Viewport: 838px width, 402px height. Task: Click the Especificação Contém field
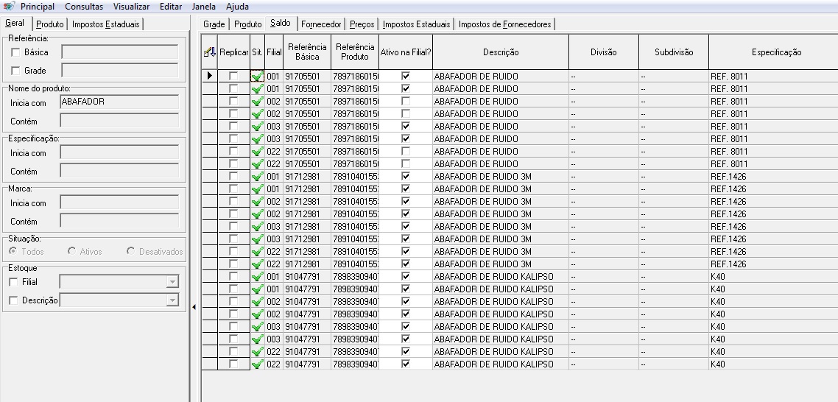120,171
